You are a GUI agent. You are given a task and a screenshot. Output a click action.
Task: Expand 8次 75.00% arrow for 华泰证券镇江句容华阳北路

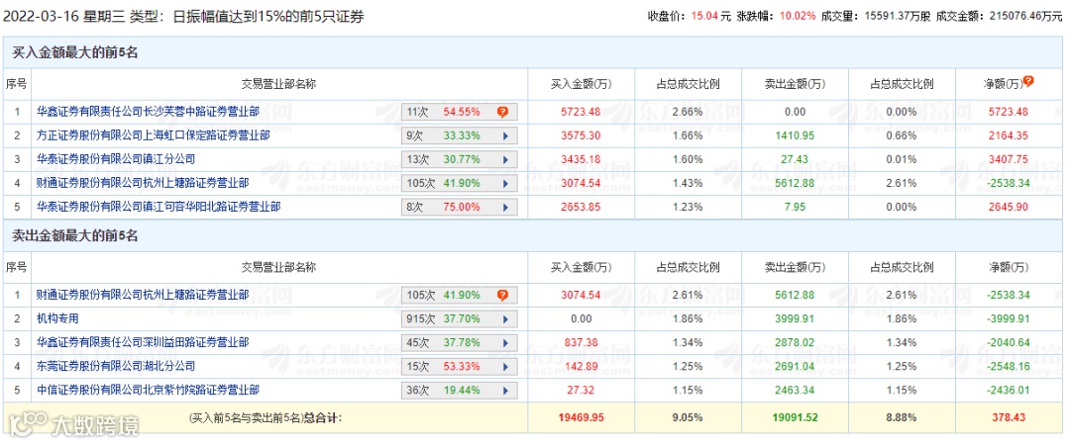coord(505,206)
